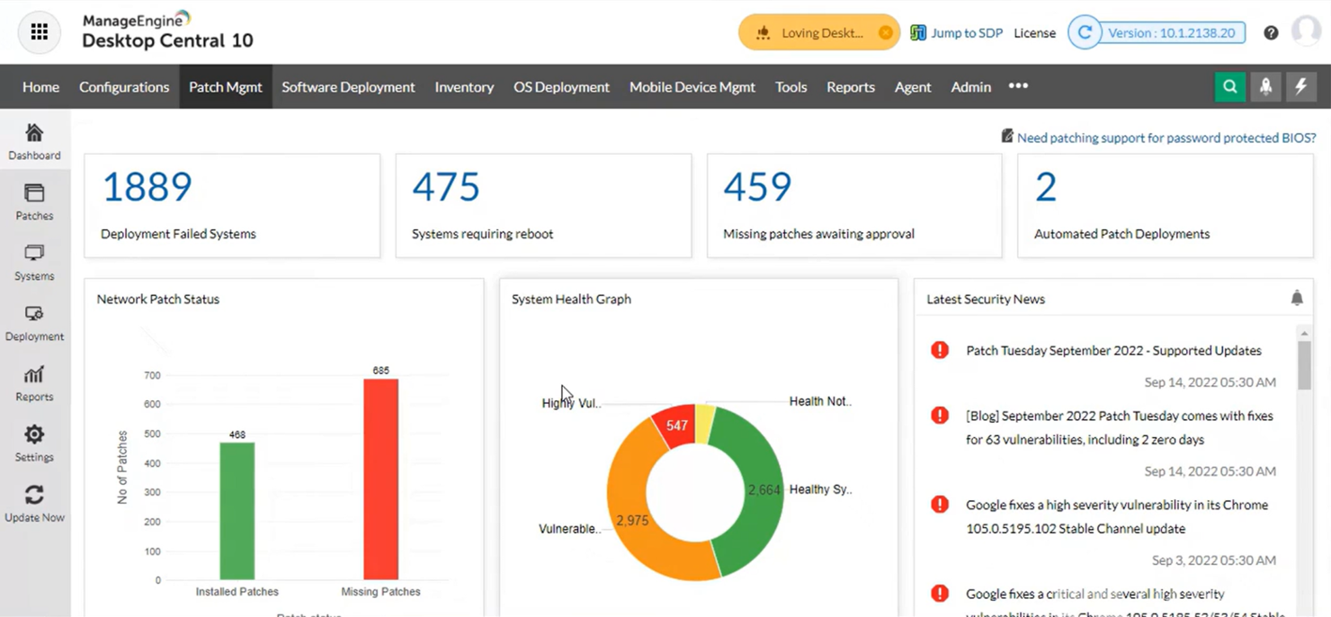Viewport: 1331px width, 617px height.
Task: Open the user profile avatar
Action: (1306, 31)
